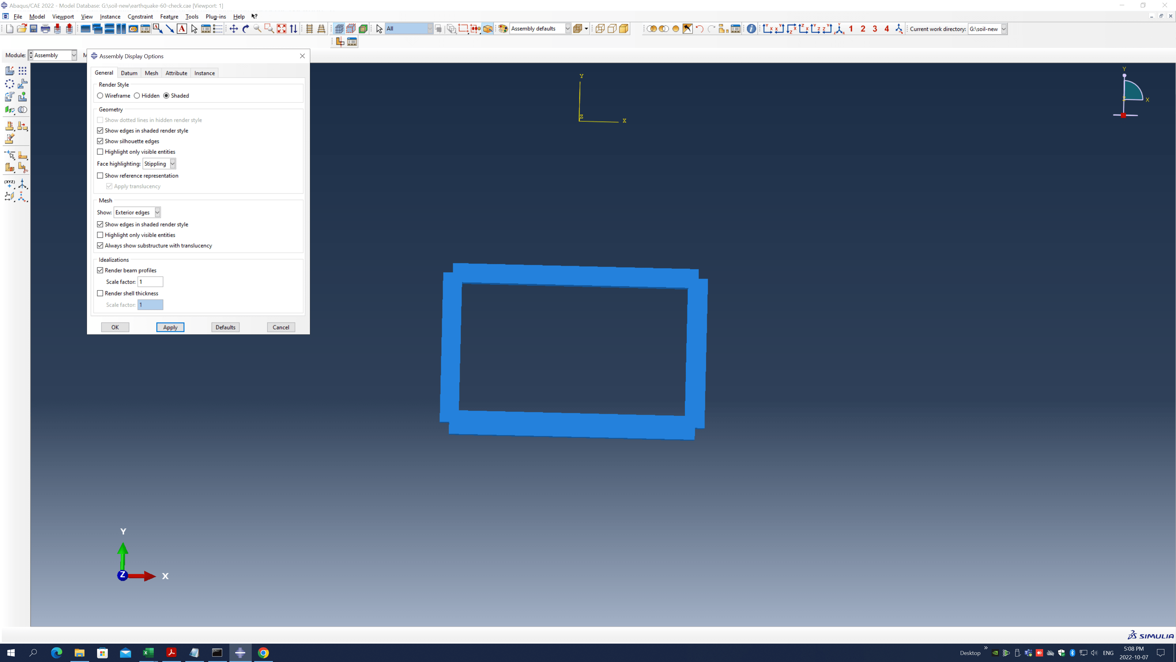Select the Merge/Cut Instances tool
The width and height of the screenshot is (1176, 662).
point(22,110)
